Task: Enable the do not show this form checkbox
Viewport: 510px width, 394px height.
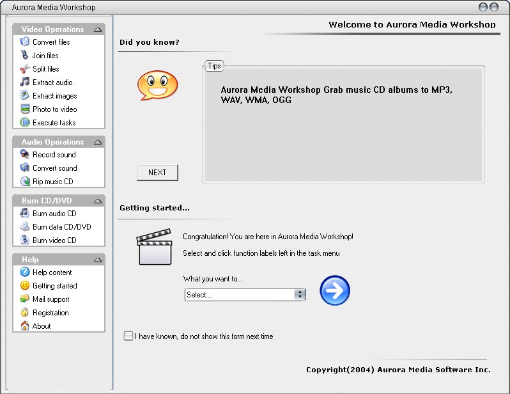Action: coord(128,336)
